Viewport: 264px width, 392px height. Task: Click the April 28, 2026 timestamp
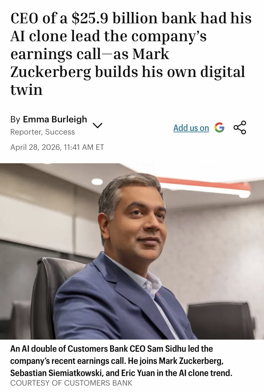point(57,147)
